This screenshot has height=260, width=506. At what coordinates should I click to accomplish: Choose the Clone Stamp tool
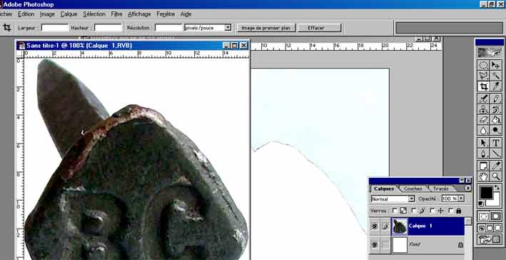point(483,109)
